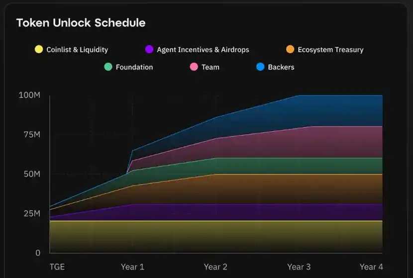Toggle the Ecosystem Treasury series label
Image resolution: width=413 pixels, height=278 pixels.
(x=330, y=50)
